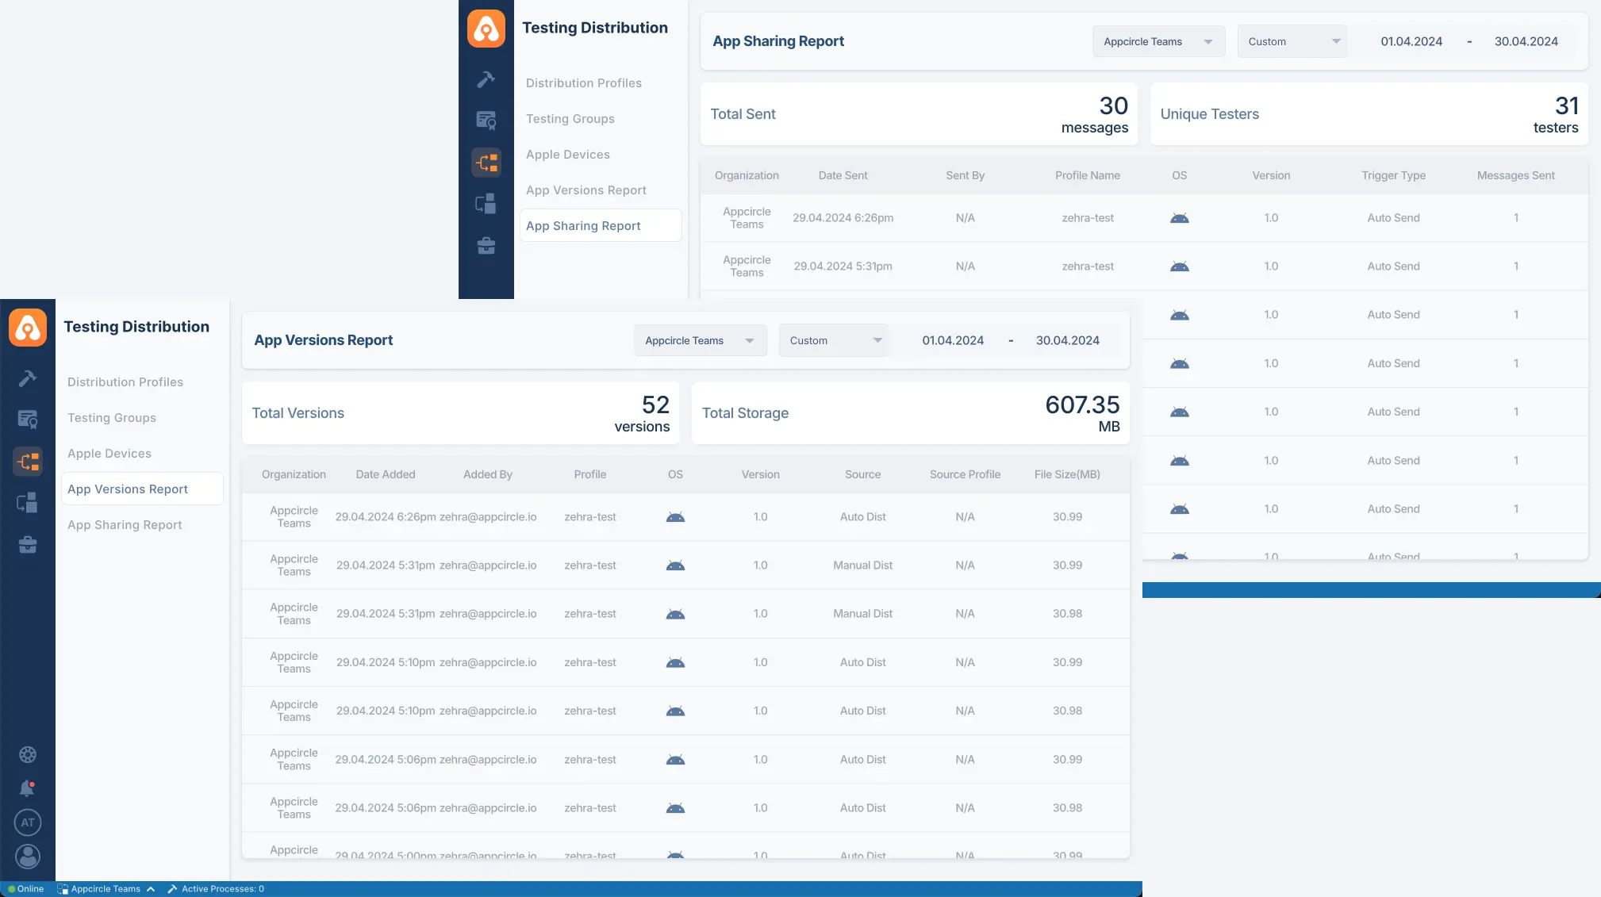Click start date 01.04.2024 in App Versions Report
This screenshot has height=897, width=1601.
pos(953,340)
